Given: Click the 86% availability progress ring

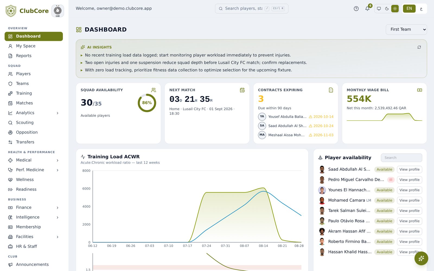Looking at the screenshot, I should pyautogui.click(x=147, y=103).
